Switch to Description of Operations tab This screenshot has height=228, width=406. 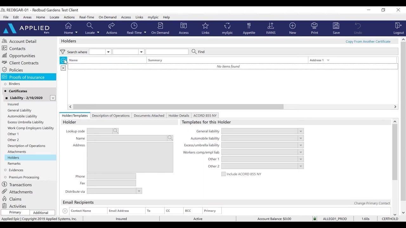111,116
